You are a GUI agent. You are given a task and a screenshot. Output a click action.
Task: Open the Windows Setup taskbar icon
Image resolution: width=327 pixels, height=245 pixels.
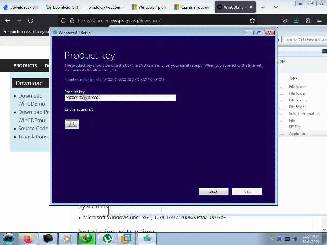(x=147, y=239)
